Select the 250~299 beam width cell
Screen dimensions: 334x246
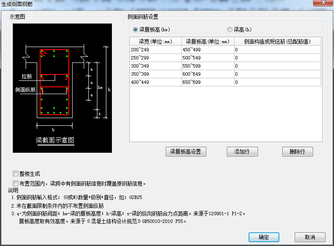pos(156,58)
